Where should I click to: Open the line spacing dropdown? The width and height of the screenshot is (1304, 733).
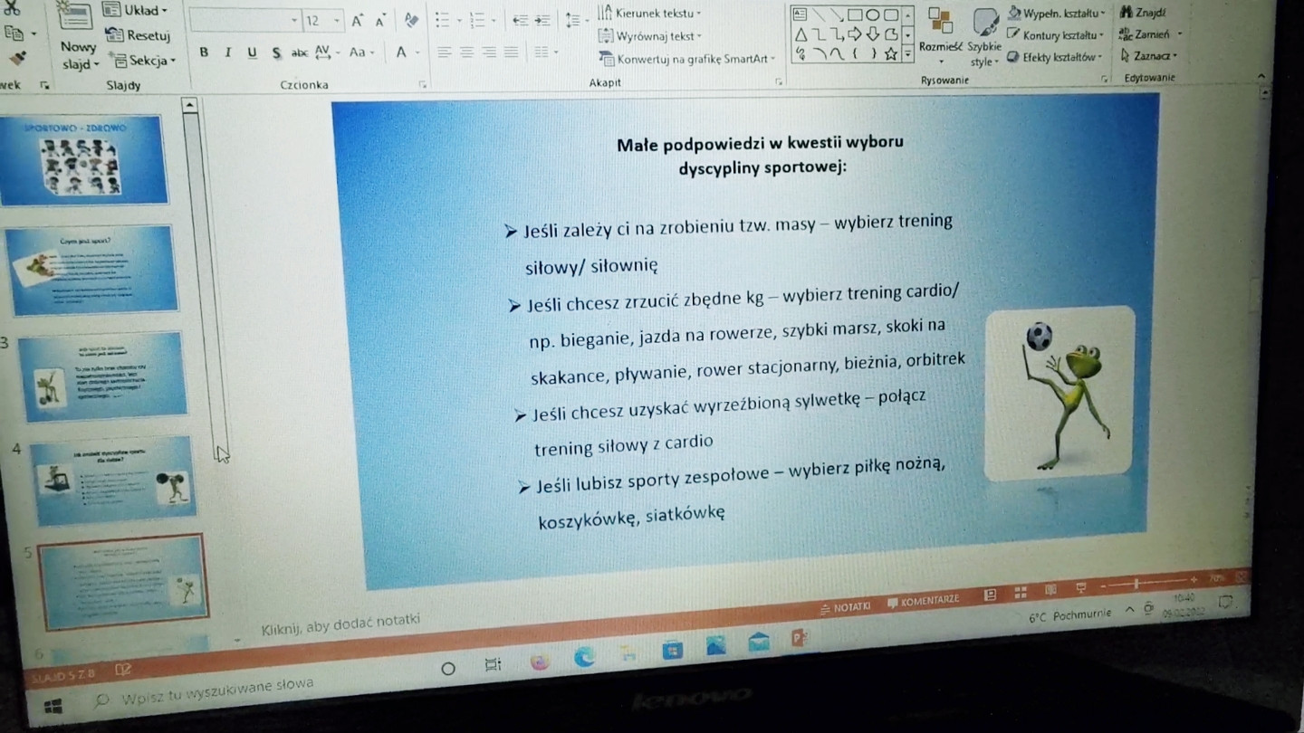(x=575, y=20)
